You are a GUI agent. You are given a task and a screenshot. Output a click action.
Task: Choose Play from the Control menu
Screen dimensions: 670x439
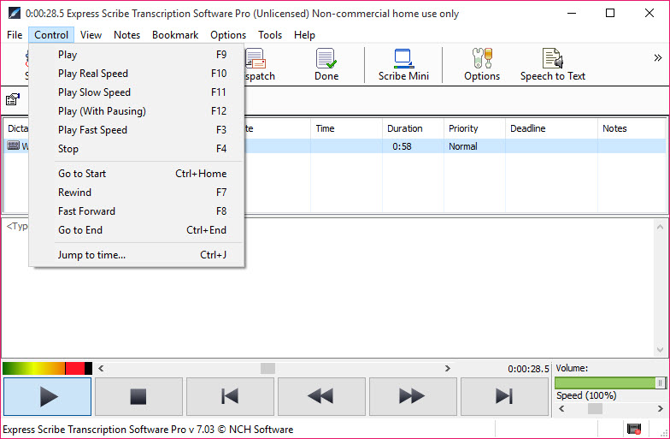137,55
